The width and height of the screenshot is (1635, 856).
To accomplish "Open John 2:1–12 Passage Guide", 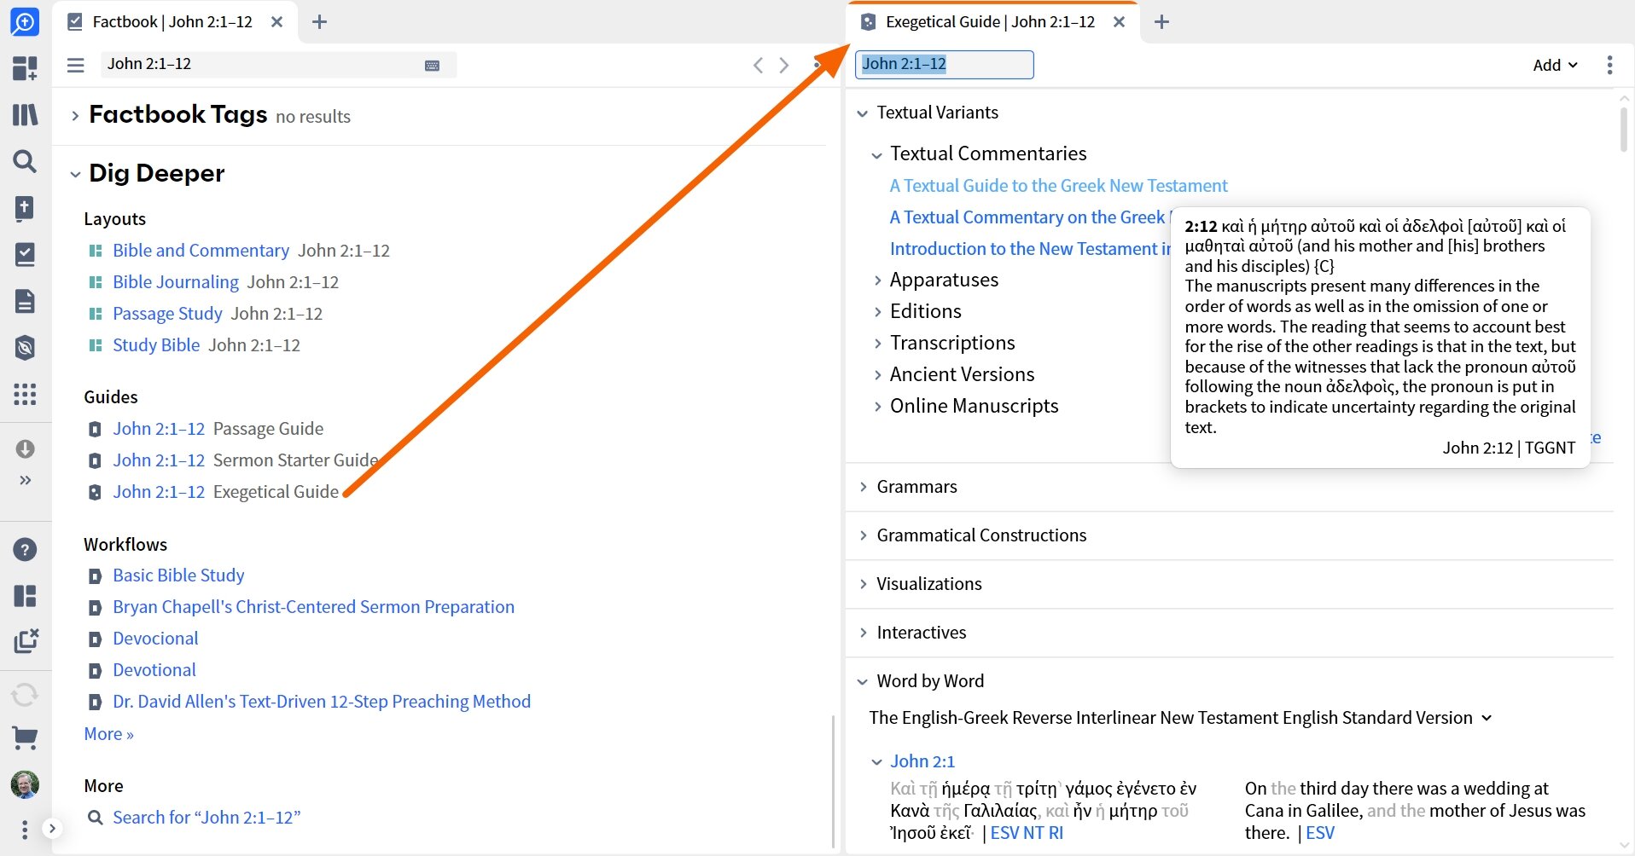I will point(159,429).
